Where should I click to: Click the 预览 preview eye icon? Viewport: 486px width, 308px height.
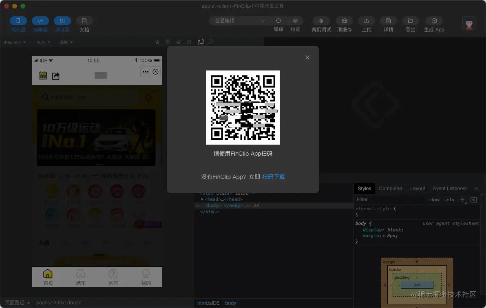point(295,21)
